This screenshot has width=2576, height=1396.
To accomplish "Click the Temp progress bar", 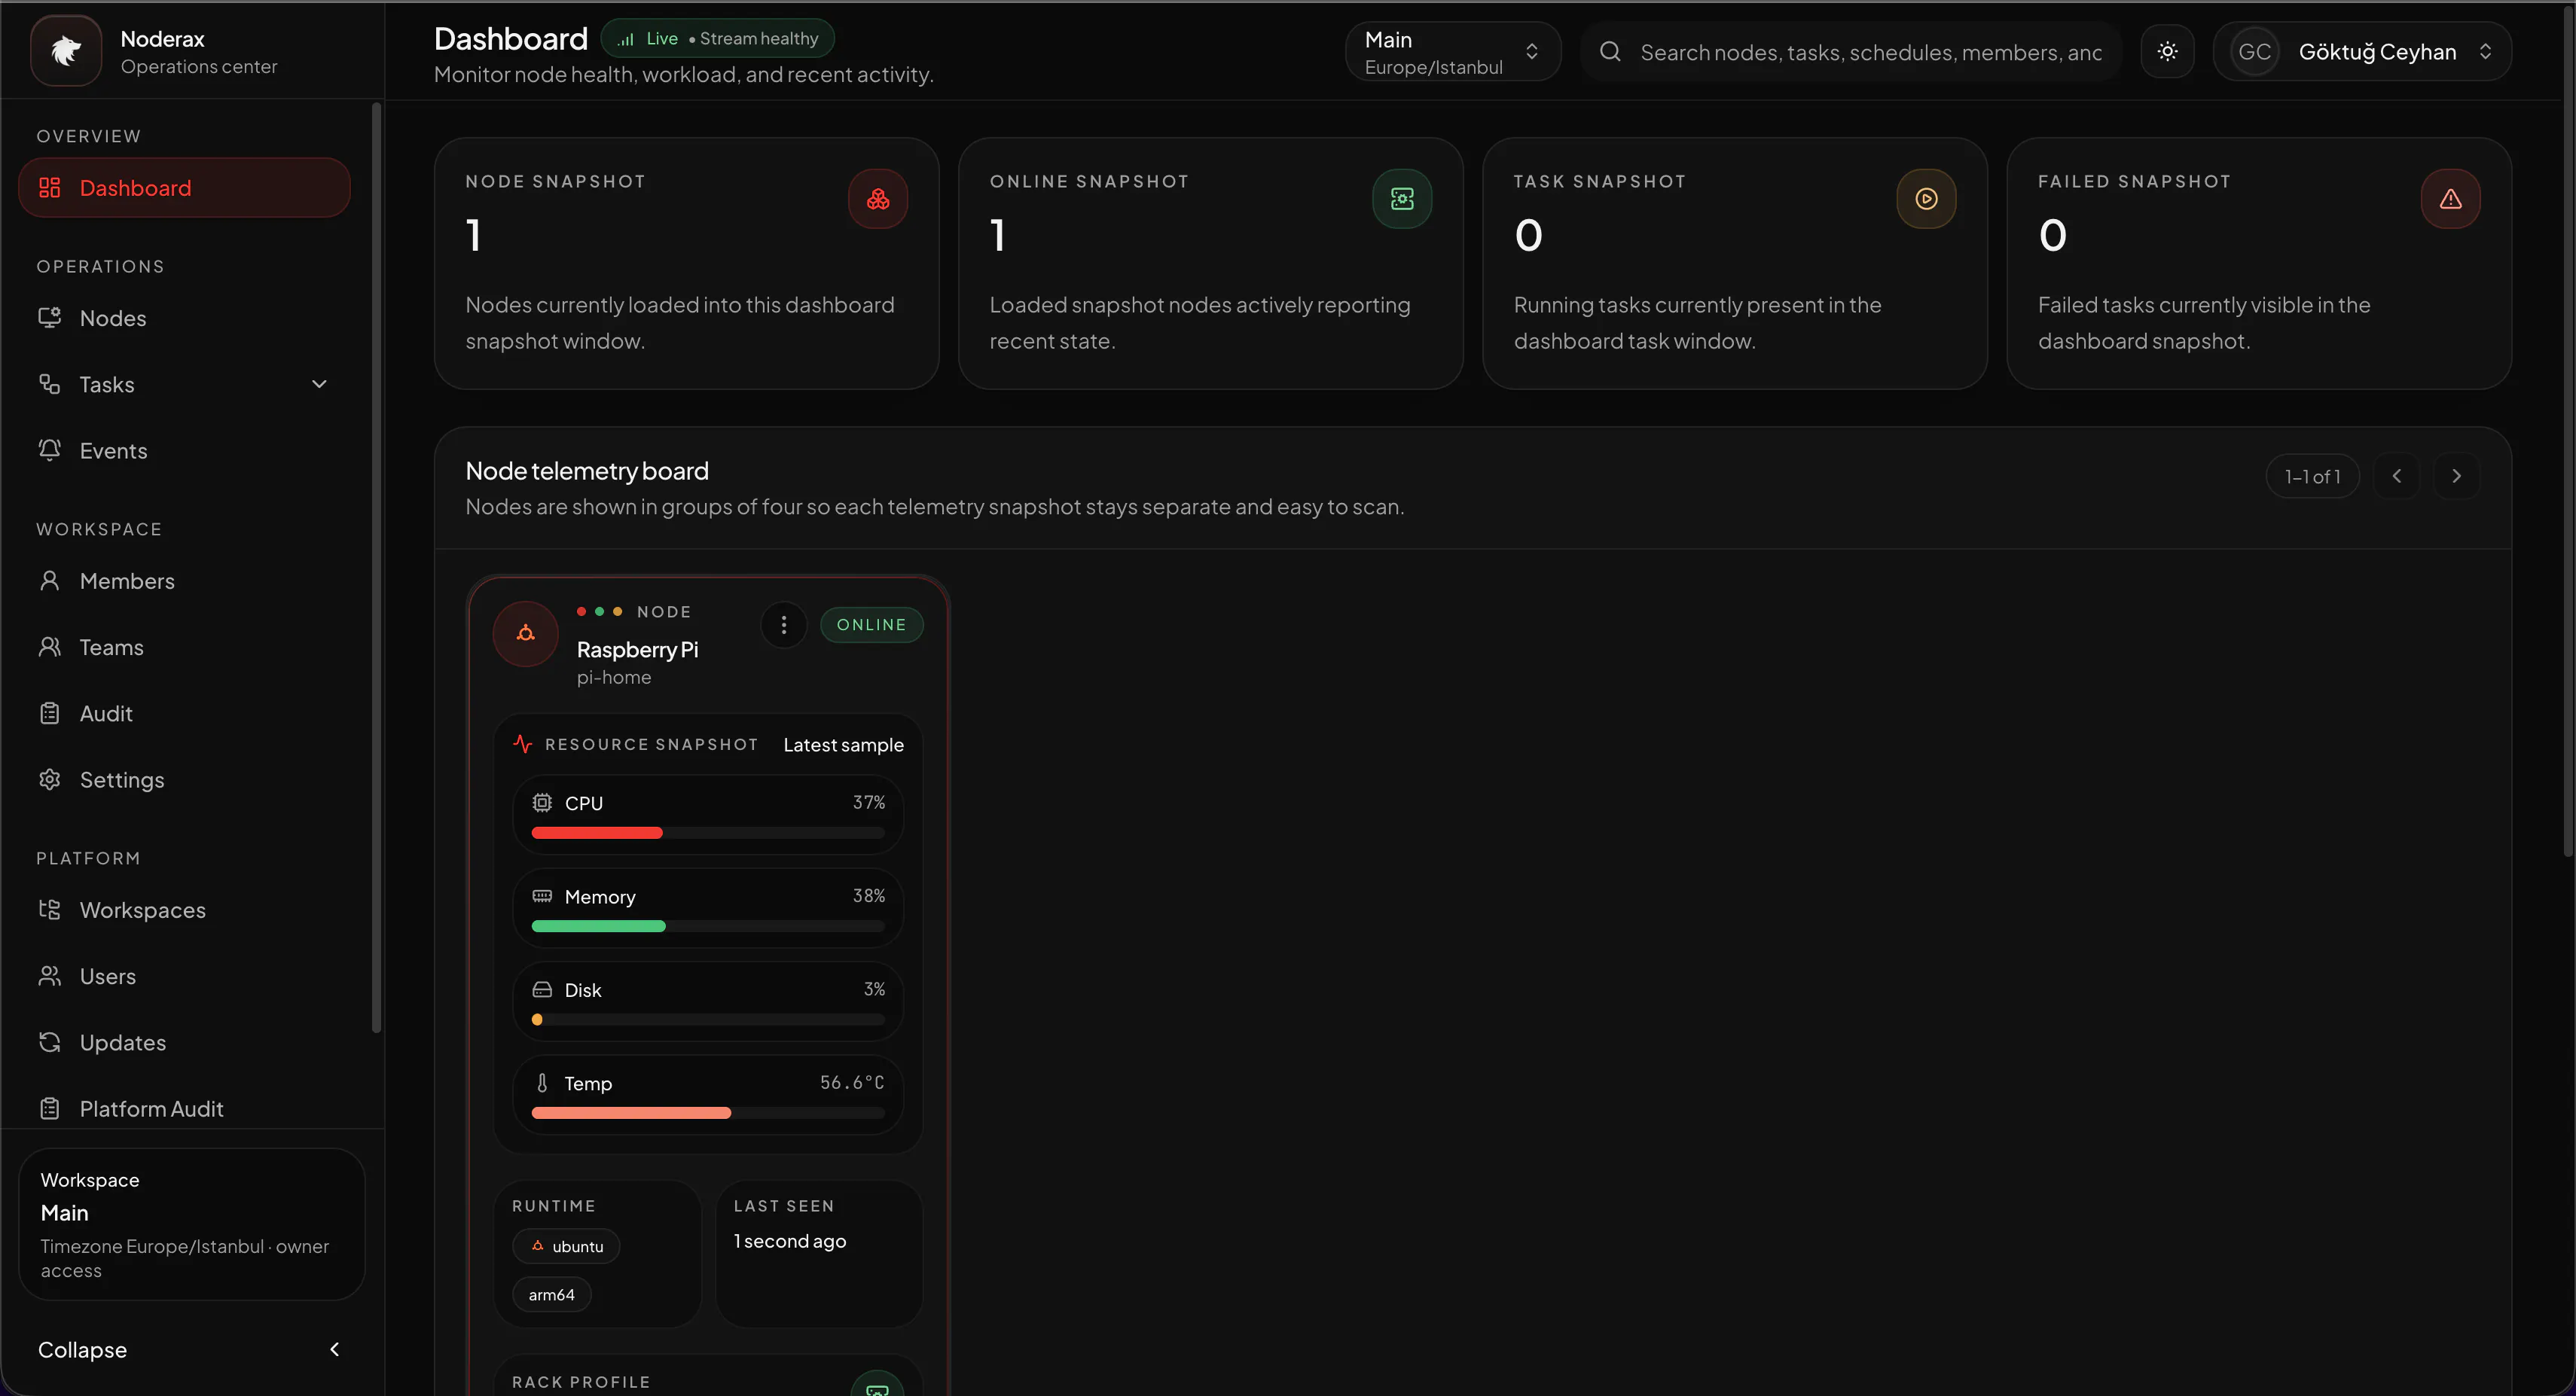I will (708, 1113).
